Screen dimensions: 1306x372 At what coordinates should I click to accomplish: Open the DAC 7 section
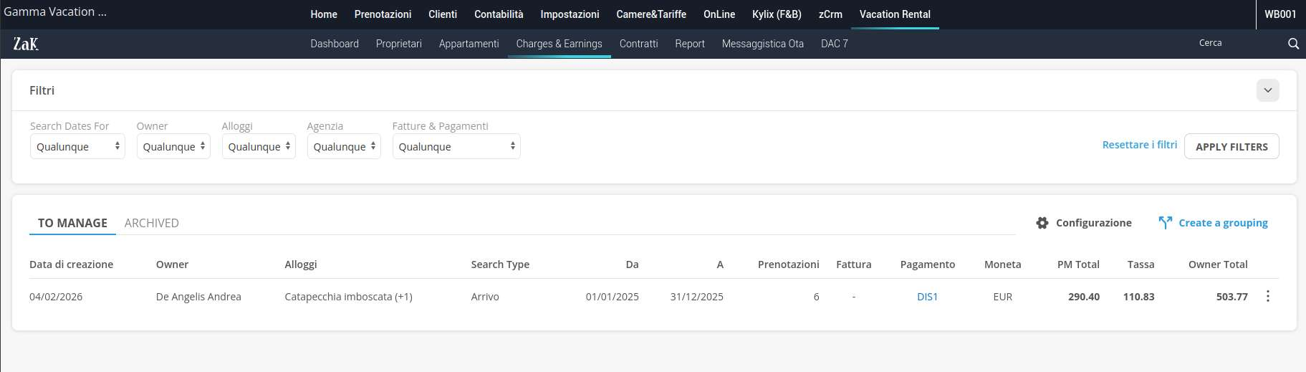coord(834,44)
